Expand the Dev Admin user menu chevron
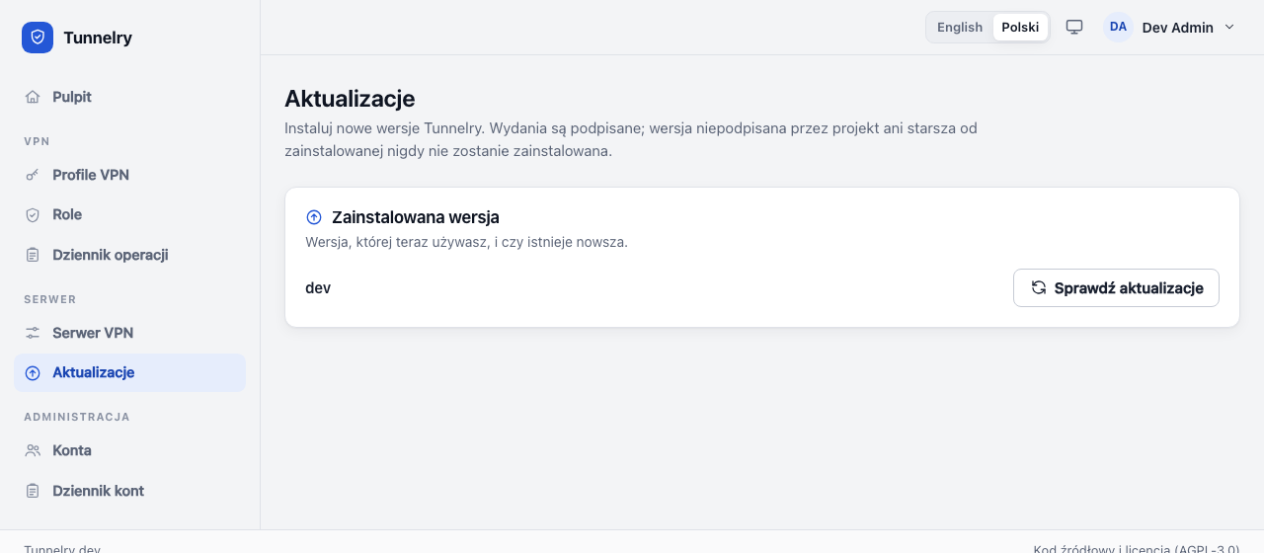1264x553 pixels. [1229, 27]
